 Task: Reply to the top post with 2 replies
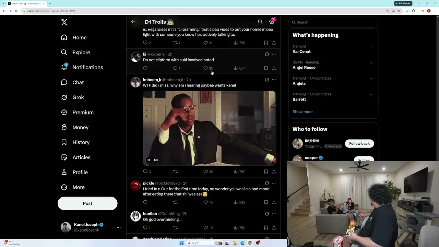(x=147, y=43)
